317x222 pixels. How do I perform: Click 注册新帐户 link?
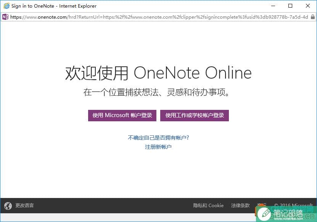point(158,147)
